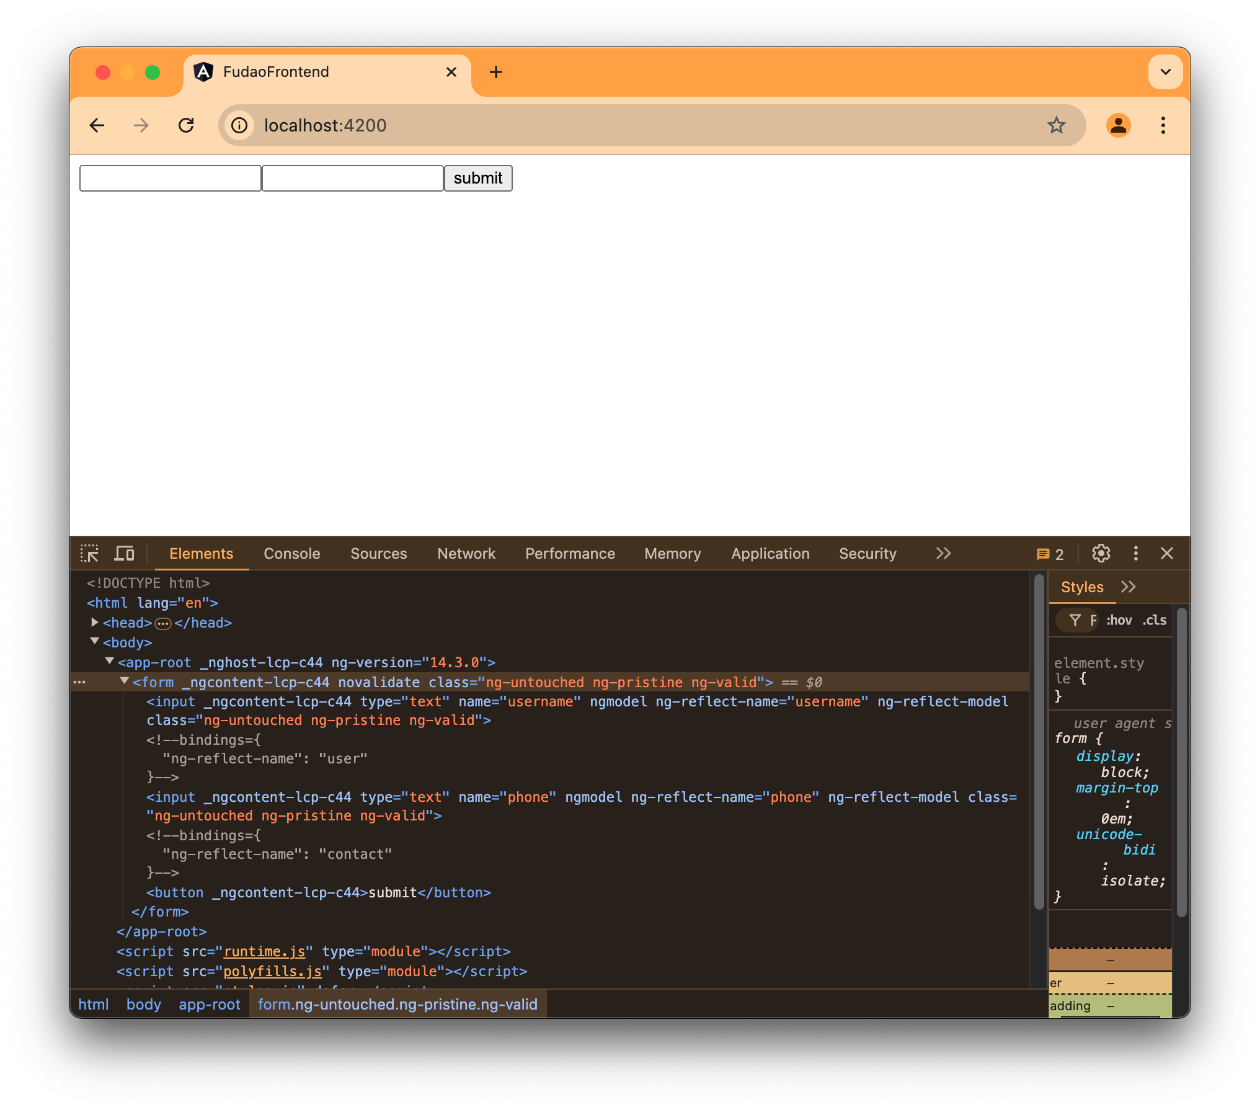The image size is (1260, 1110).
Task: Collapse the form element node
Action: pos(125,682)
